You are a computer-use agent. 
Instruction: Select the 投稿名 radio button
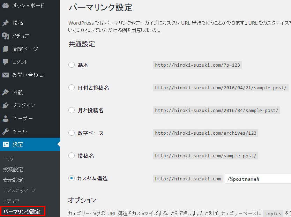coord(72,155)
